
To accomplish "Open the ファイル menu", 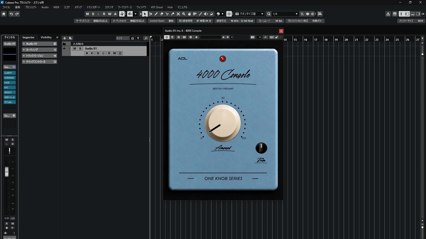I will (6, 7).
